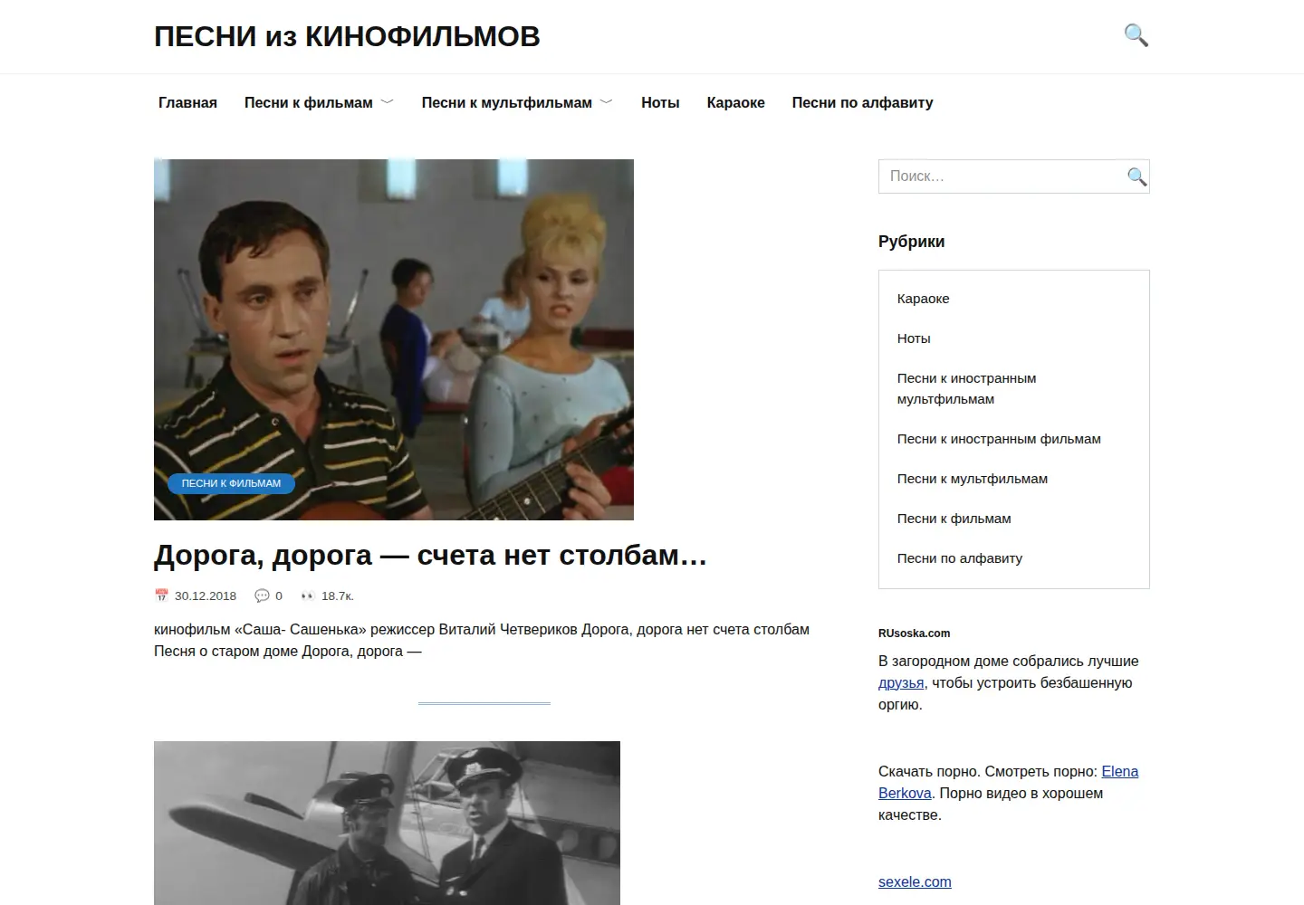Image resolution: width=1304 pixels, height=905 pixels.
Task: Select Ноты in the Рубрики list
Action: [x=914, y=338]
